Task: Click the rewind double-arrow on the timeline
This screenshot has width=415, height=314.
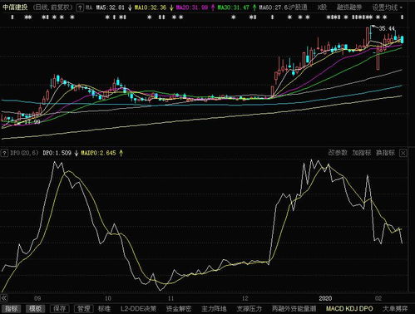Action: (x=4, y=298)
